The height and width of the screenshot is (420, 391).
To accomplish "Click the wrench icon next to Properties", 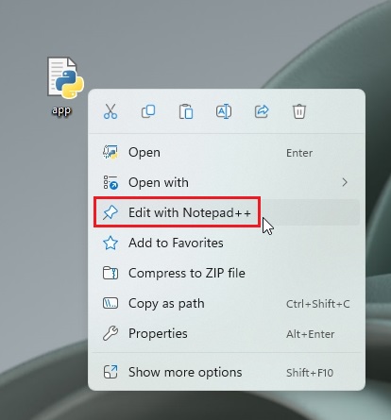I will tap(110, 333).
